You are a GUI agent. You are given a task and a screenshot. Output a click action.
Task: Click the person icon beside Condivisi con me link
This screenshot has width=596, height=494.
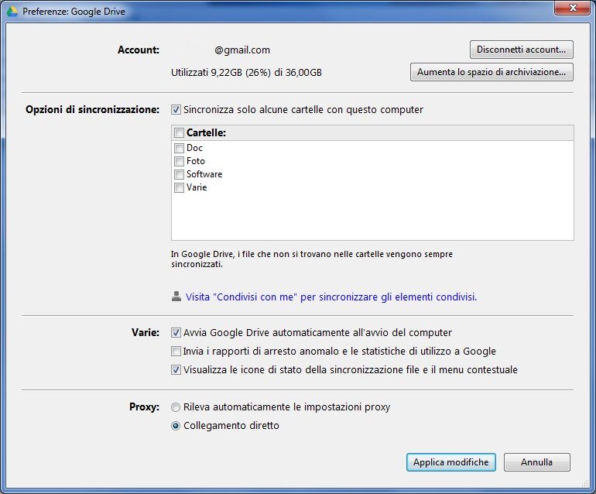(176, 297)
